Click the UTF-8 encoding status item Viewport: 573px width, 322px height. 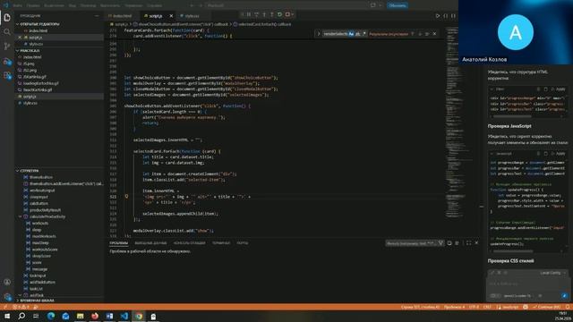(x=474, y=307)
